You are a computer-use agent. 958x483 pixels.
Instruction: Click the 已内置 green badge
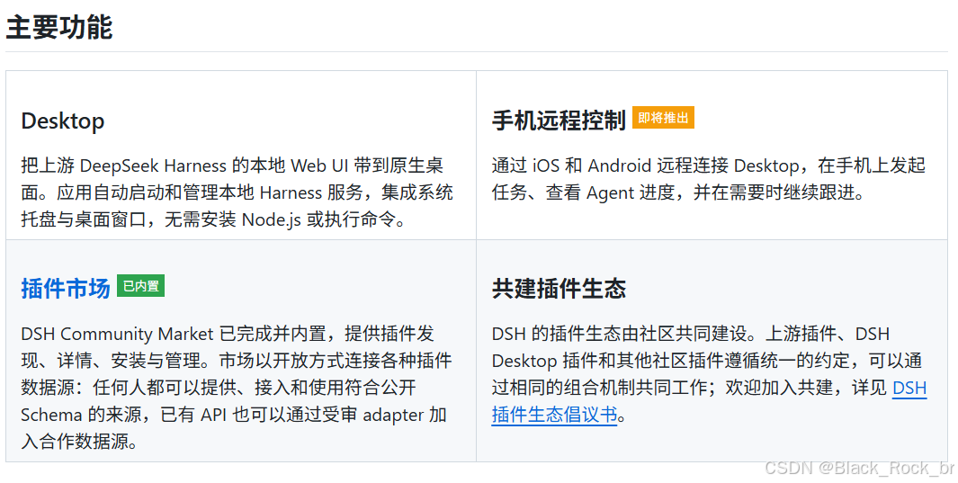140,286
